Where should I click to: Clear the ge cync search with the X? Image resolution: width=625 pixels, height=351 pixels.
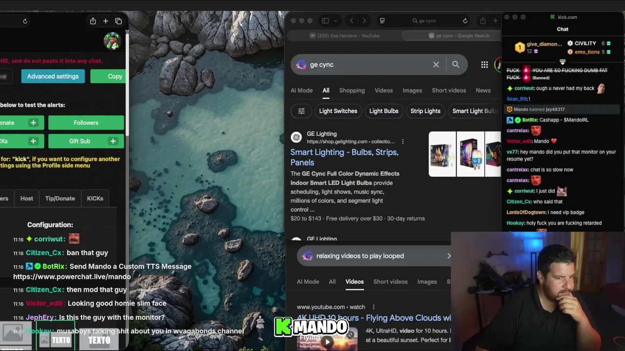tap(436, 64)
